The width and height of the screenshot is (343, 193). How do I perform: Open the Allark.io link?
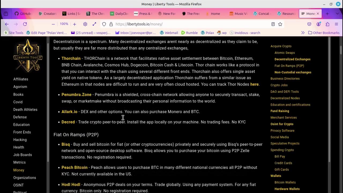(69, 112)
